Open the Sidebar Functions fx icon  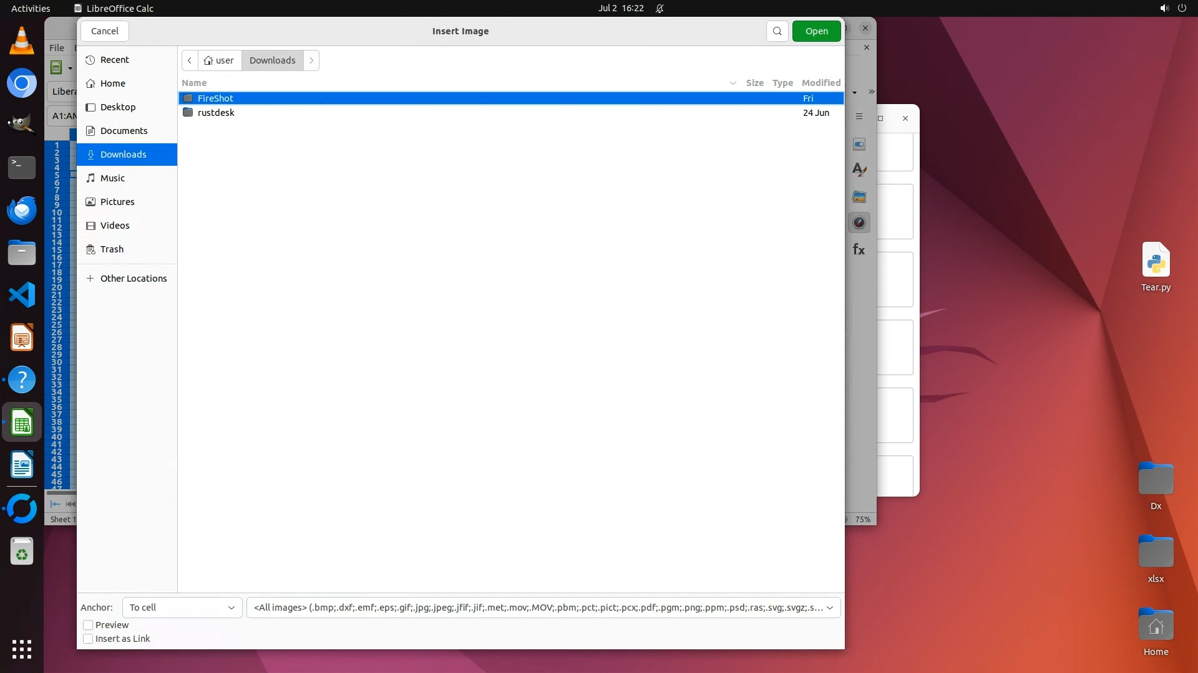pos(859,249)
